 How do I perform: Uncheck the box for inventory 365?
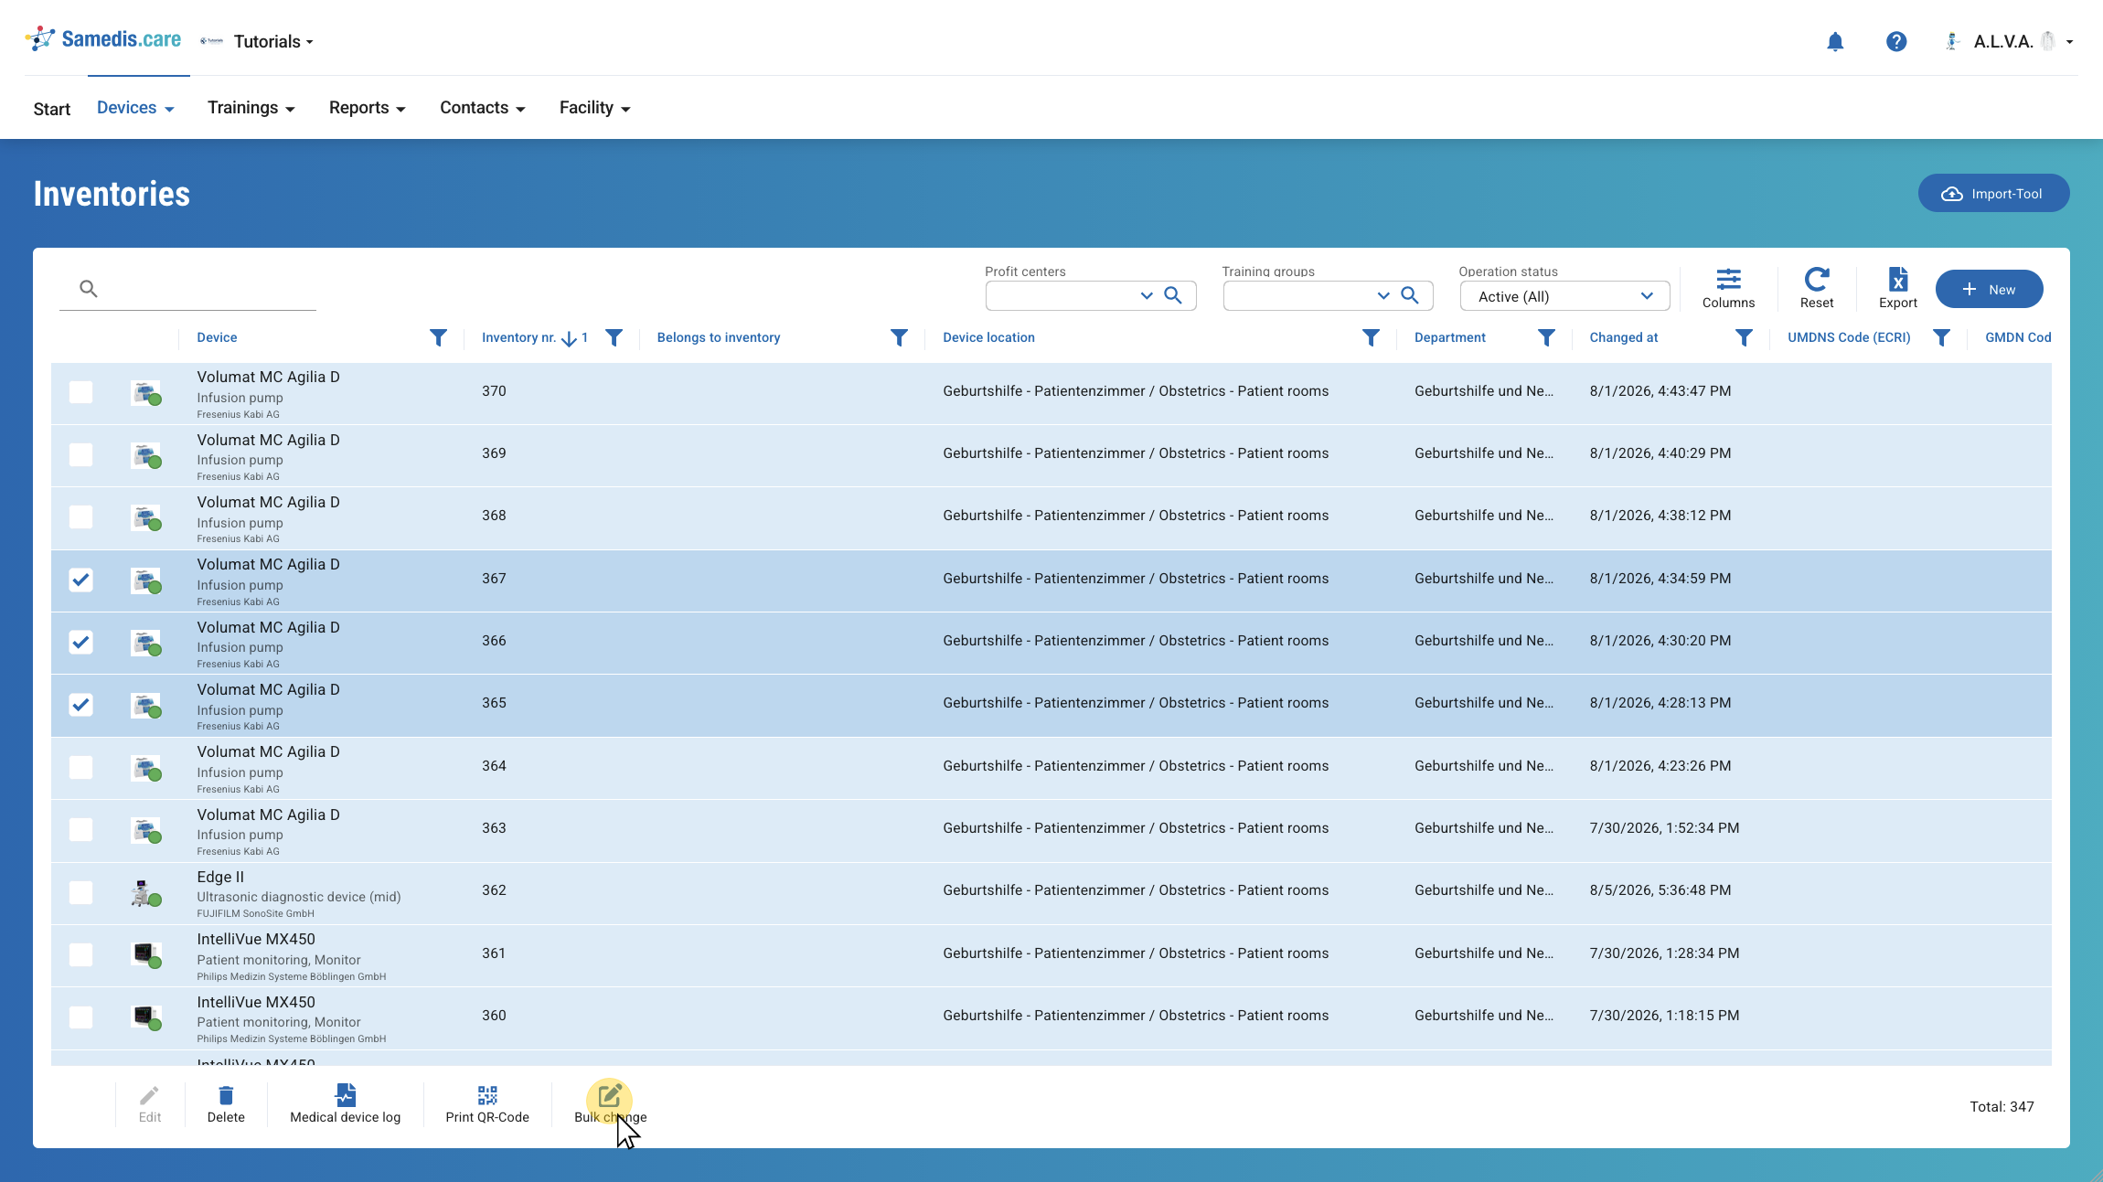[81, 704]
